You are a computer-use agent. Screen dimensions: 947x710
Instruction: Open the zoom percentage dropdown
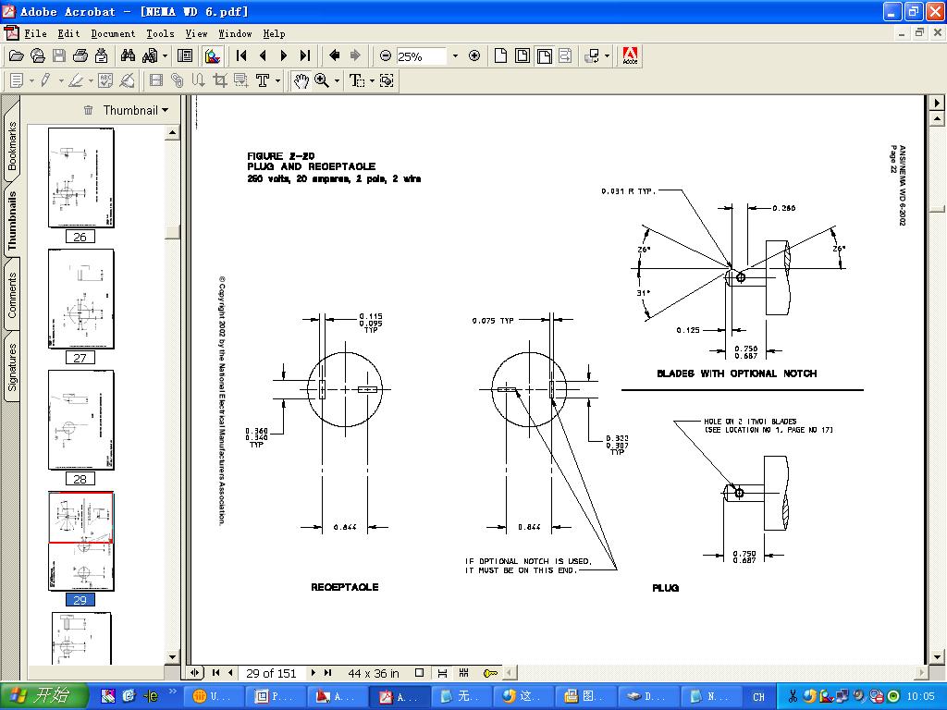click(x=455, y=56)
